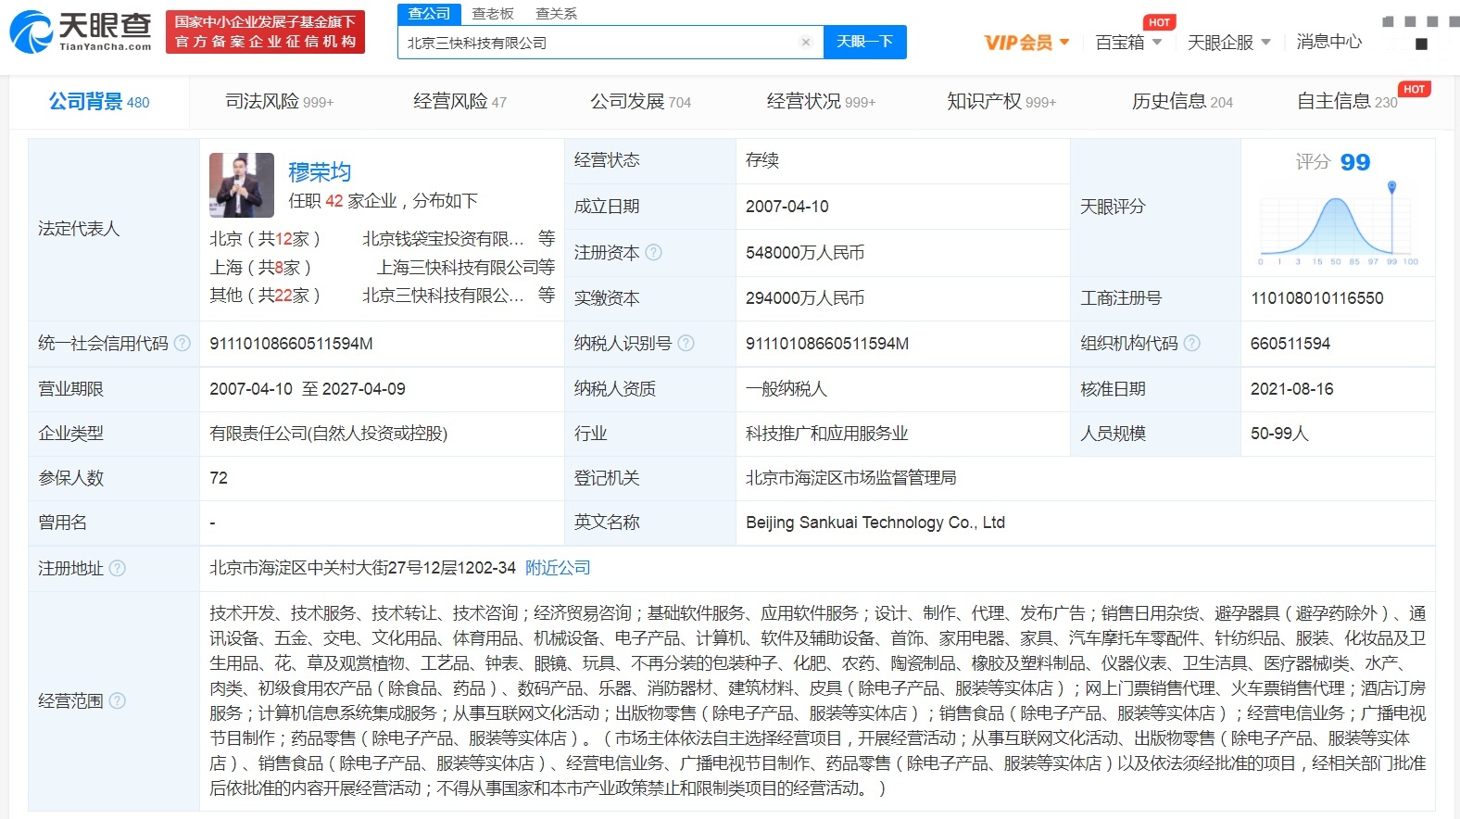
Task: Click the TianYanCha logo
Action: [81, 31]
